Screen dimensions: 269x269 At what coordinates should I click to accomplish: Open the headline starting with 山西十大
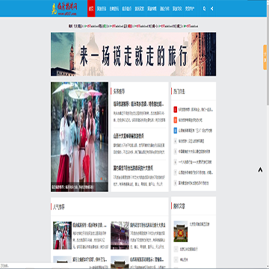click(129, 136)
